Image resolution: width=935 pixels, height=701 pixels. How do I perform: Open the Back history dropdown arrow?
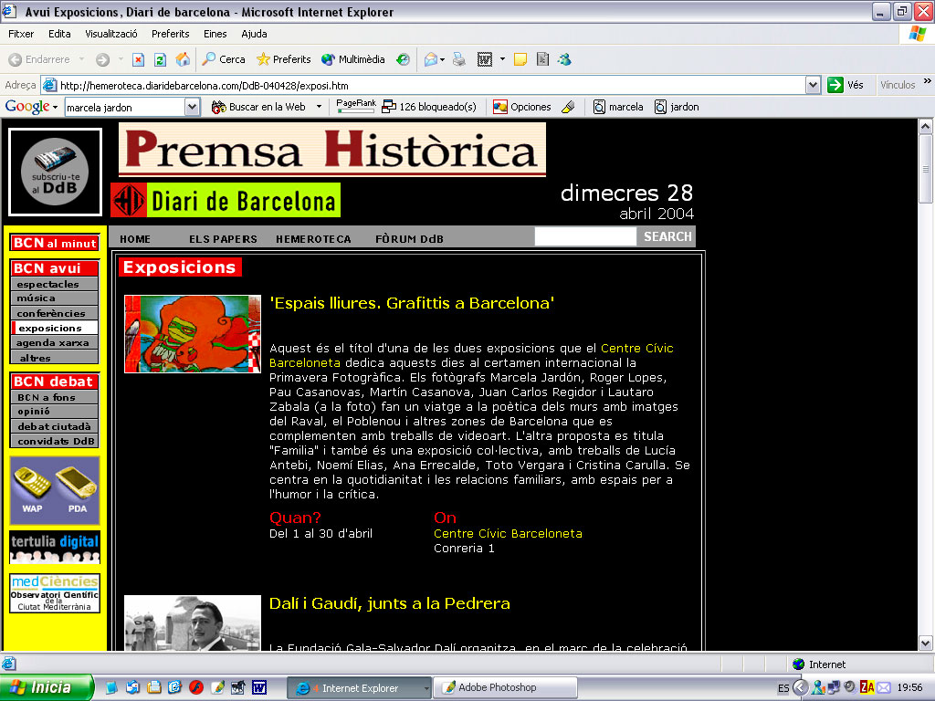[x=81, y=59]
